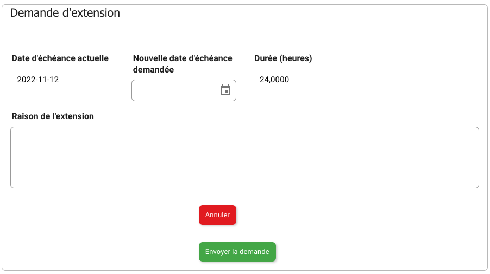This screenshot has width=490, height=274.
Task: Click the Nouvelle date d'échéance demandée label
Action: pyautogui.click(x=183, y=64)
